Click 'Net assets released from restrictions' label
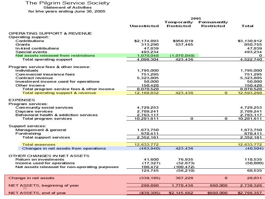Screen dimensions: 265x199 click(x=55, y=56)
